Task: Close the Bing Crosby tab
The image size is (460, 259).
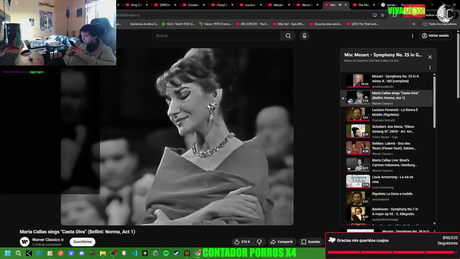Action: coord(147,5)
